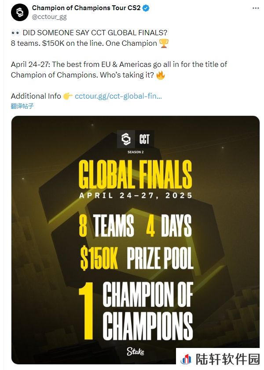Open Champion of Champions Tour CS2 profile name

pos(86,8)
